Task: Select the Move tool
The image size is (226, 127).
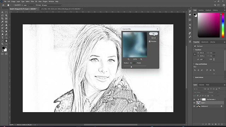Action: [x=2, y=12]
